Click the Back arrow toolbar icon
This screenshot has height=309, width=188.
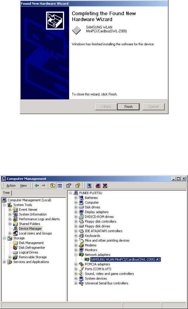[37, 186]
